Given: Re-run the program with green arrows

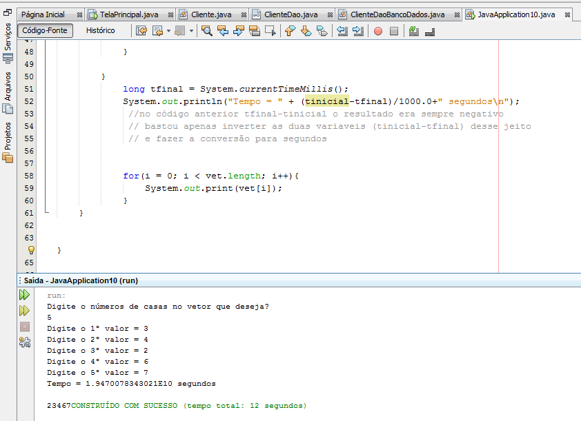Looking at the screenshot, I should pos(24,295).
